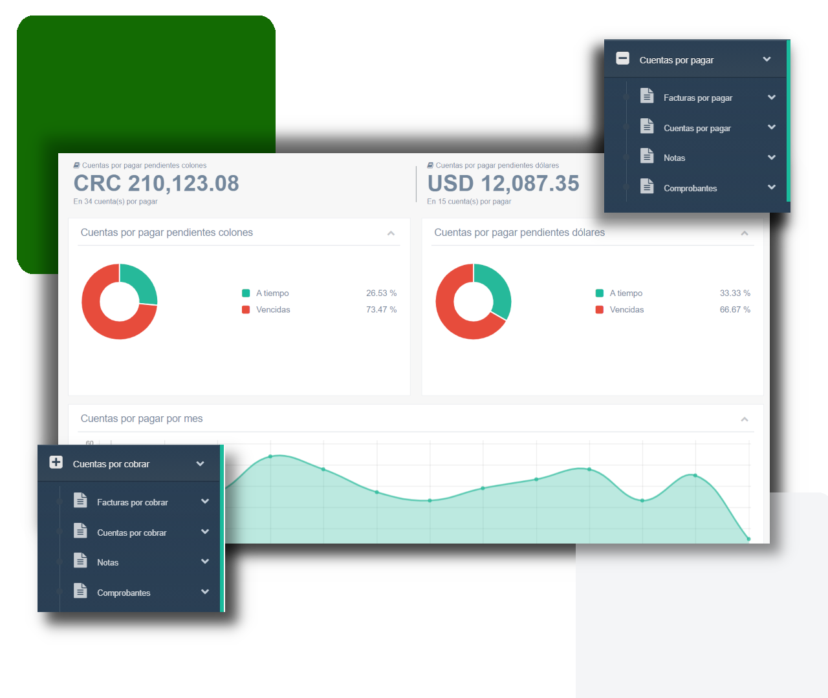Click the A tiempo green swatch in dólares legend
This screenshot has width=828, height=698.
tap(600, 293)
